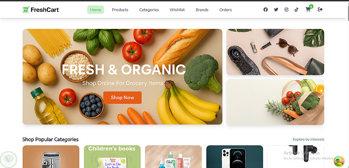Select the CeraVe skincare category card
Viewport: 349px width, 168px height.
pyautogui.click(x=173, y=157)
